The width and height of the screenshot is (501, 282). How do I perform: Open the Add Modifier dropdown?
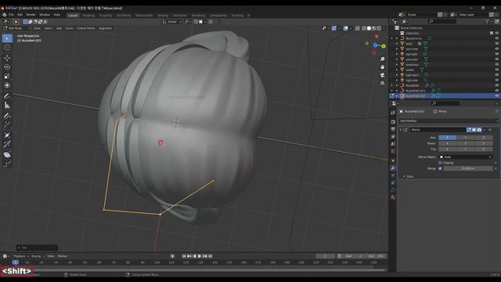tap(449, 121)
